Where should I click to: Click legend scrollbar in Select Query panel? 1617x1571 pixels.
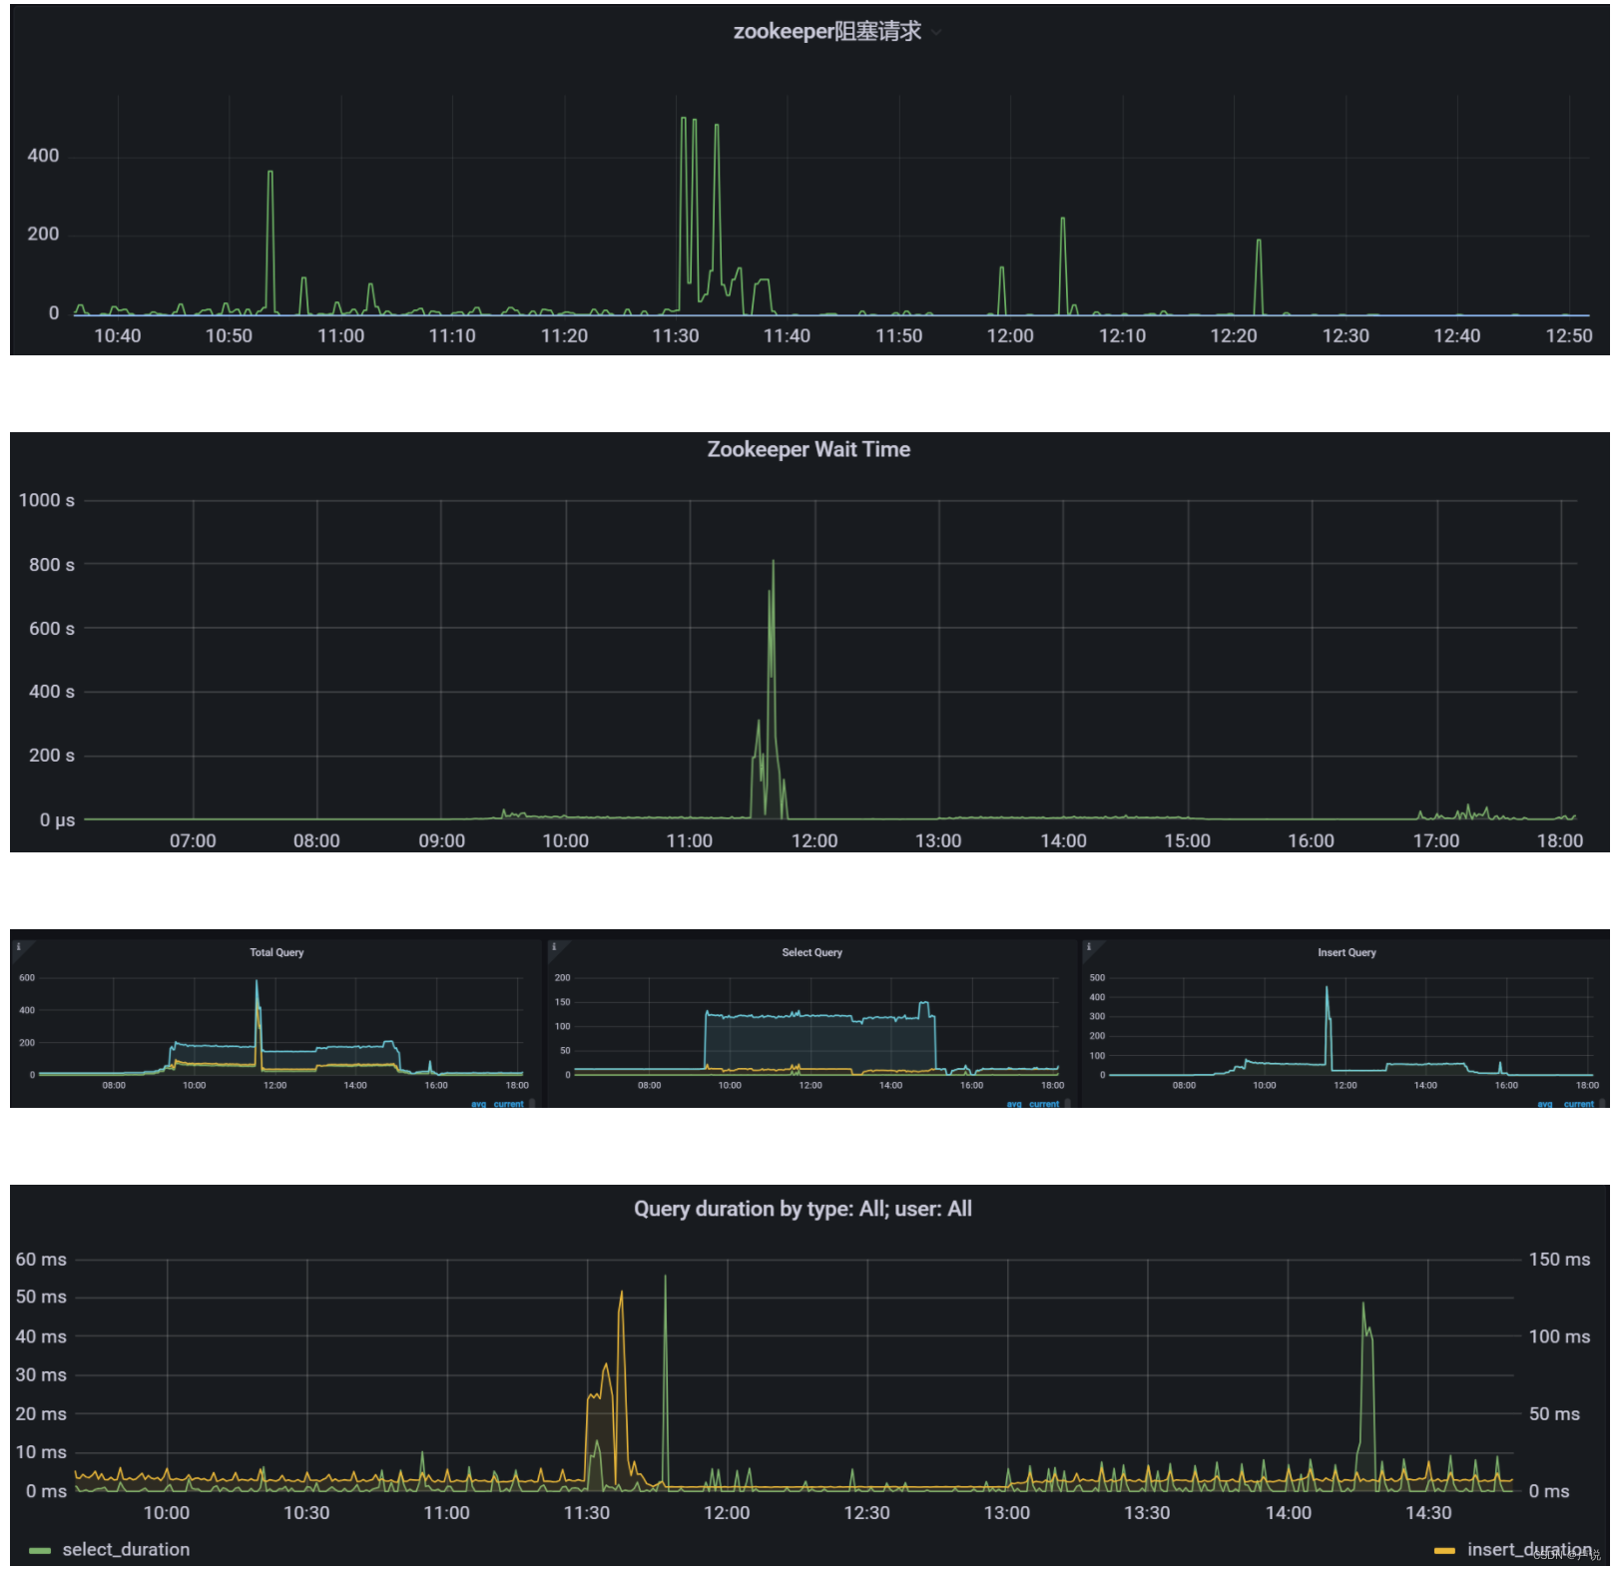click(x=1068, y=1103)
